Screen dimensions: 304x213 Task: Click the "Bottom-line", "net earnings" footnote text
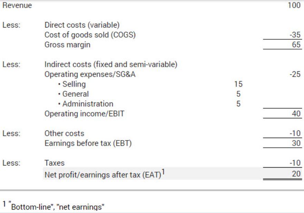(58, 207)
